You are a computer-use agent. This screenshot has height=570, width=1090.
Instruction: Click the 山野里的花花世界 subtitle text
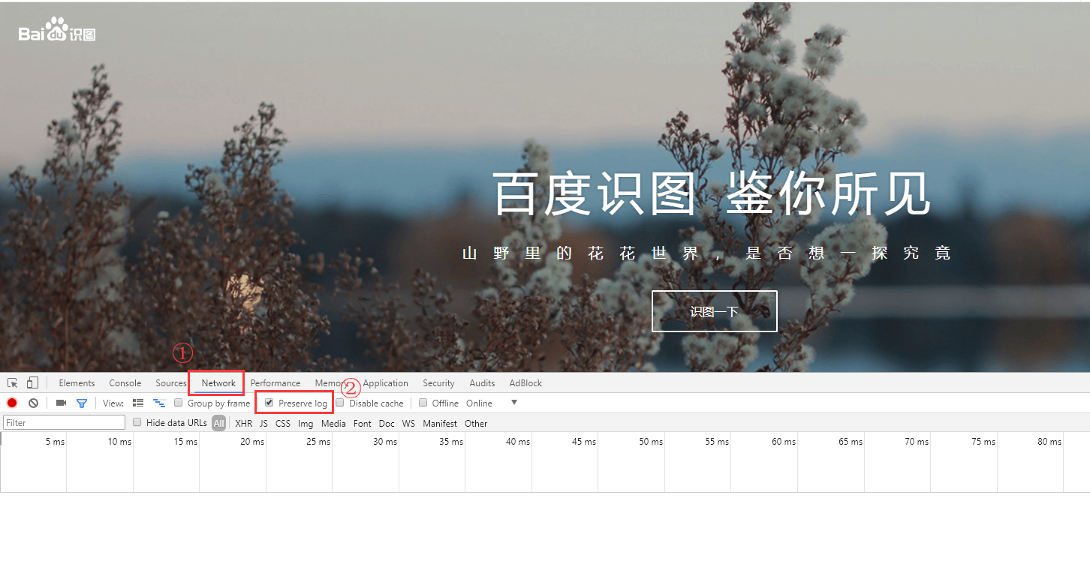point(707,253)
